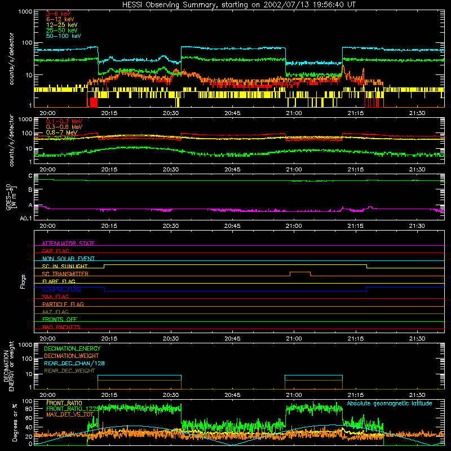Image resolution: width=451 pixels, height=451 pixels.
Task: Click the 0.8-7 MeV legend entry
Action: coord(61,132)
